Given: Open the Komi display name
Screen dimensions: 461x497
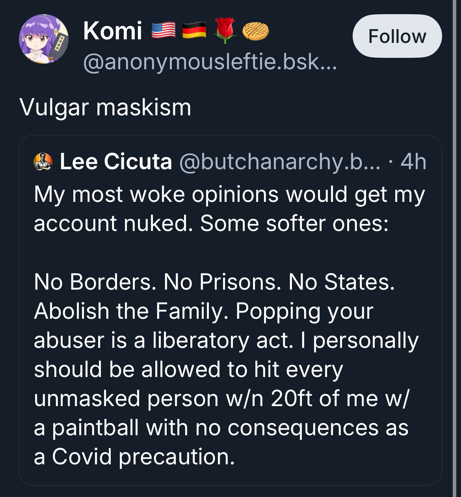Looking at the screenshot, I should click(113, 31).
